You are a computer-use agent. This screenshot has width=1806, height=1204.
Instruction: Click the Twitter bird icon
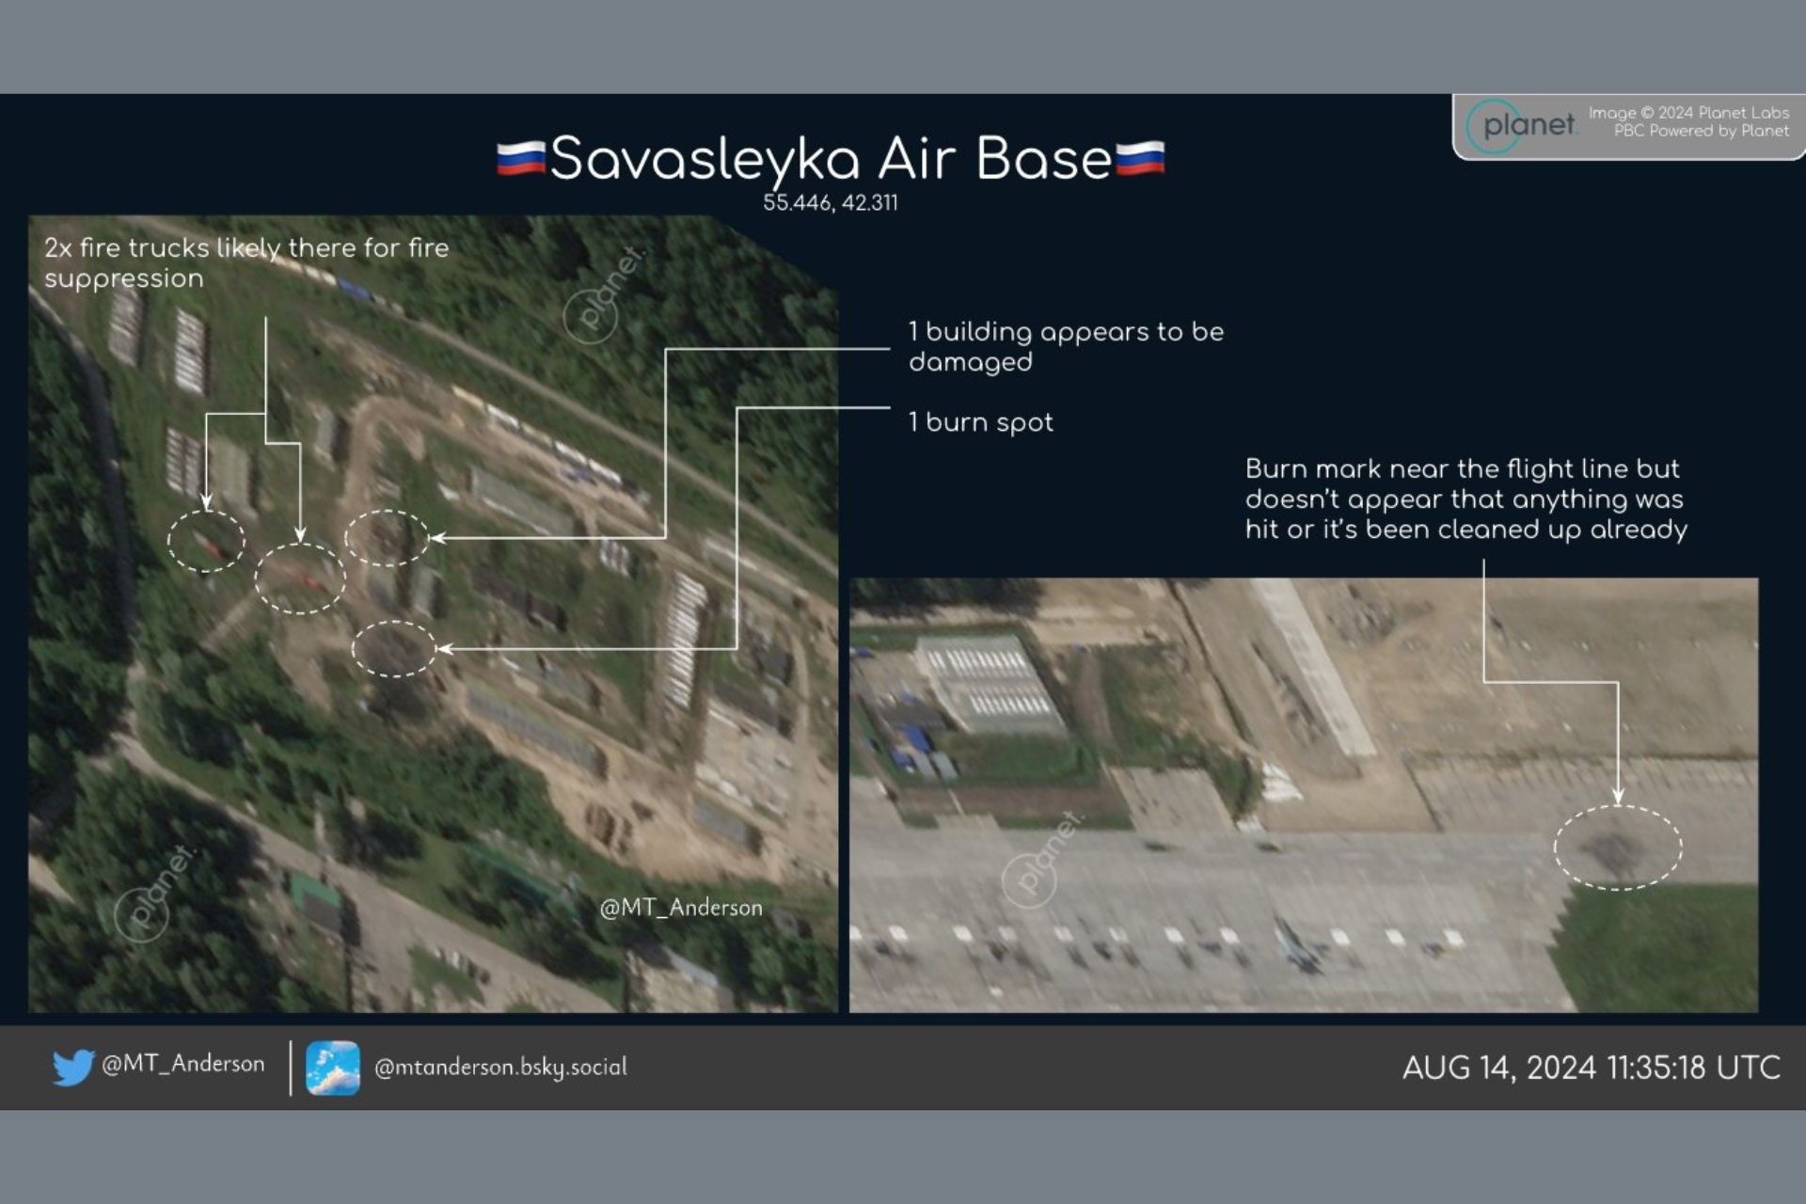coord(73,1067)
